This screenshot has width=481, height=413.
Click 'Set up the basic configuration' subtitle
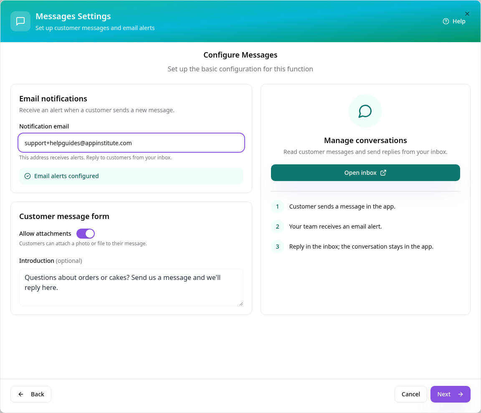tap(240, 69)
